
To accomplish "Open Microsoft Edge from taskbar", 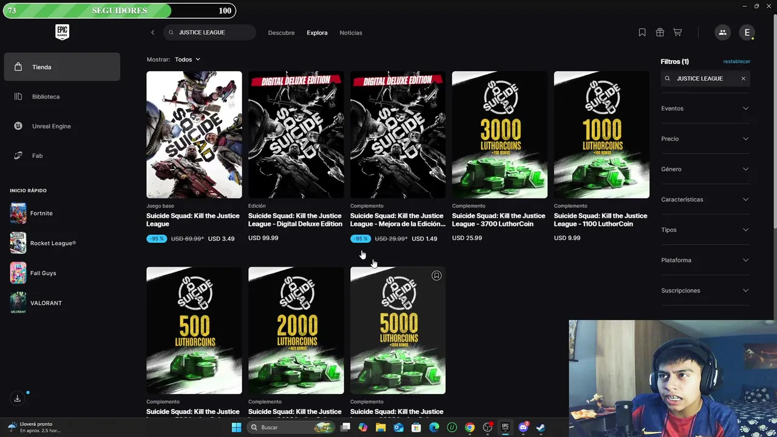I will [434, 427].
